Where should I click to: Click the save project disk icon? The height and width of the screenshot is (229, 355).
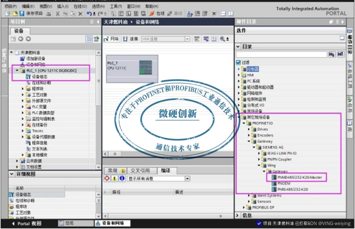click(x=22, y=13)
